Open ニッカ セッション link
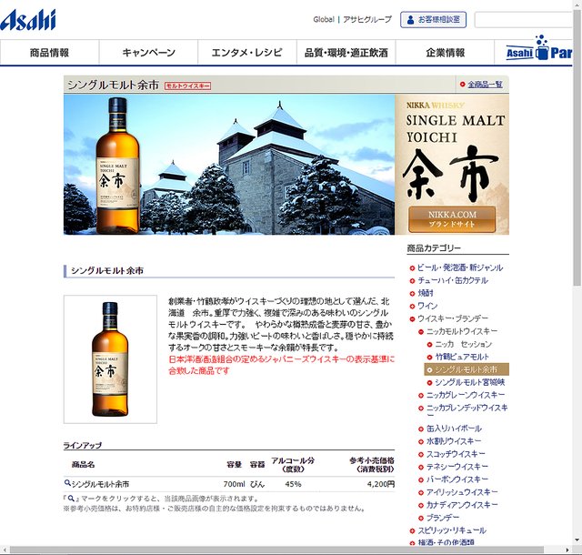This screenshot has width=582, height=555. point(463,344)
